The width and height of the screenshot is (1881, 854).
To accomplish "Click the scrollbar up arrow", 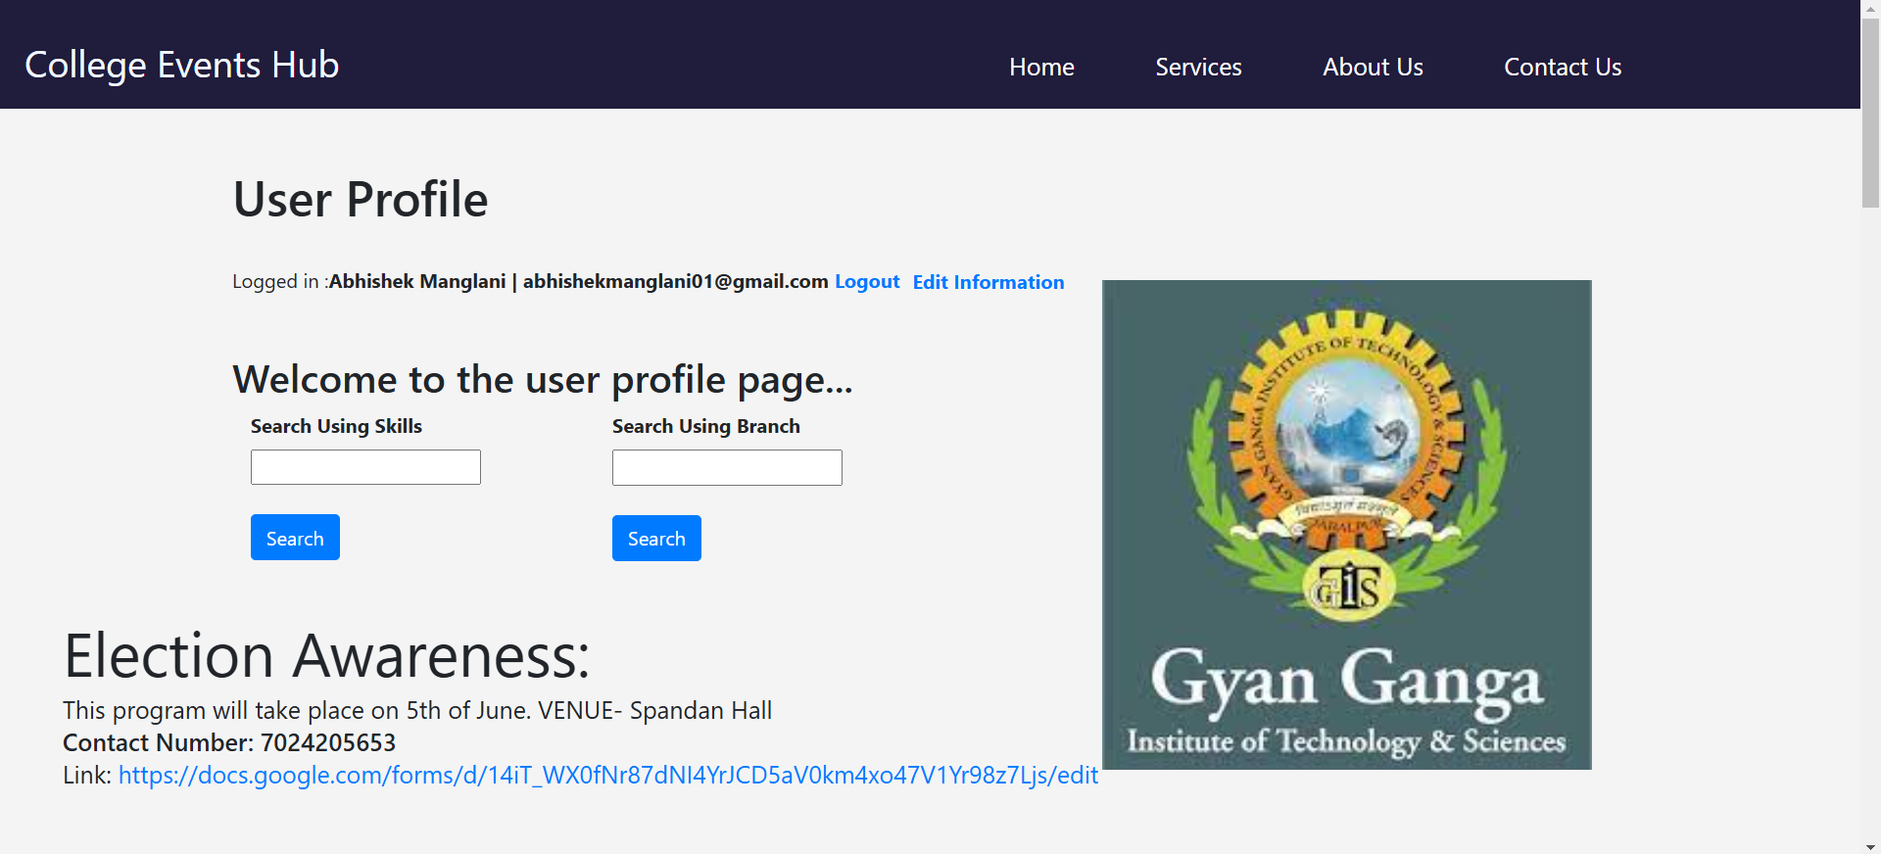I will 1871,8.
